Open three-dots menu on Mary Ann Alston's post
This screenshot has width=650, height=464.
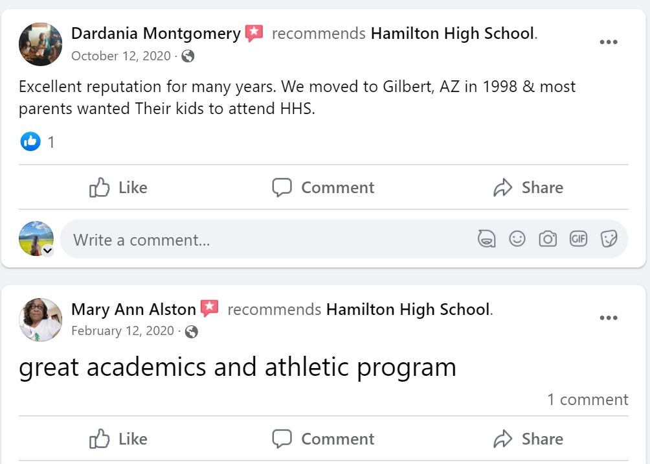coord(608,318)
